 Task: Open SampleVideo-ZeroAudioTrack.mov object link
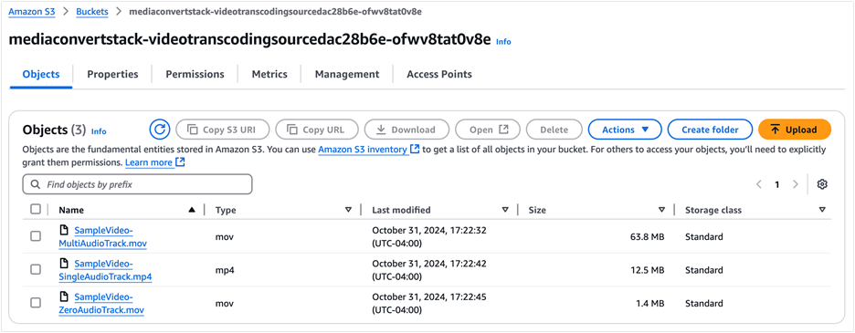(x=101, y=303)
